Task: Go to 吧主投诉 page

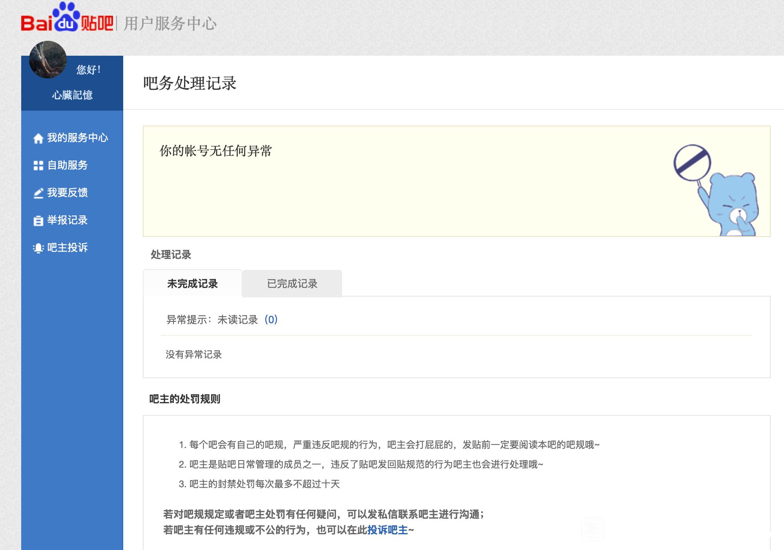Action: coord(67,248)
